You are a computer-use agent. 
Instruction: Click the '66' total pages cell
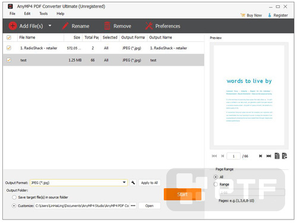[93, 60]
